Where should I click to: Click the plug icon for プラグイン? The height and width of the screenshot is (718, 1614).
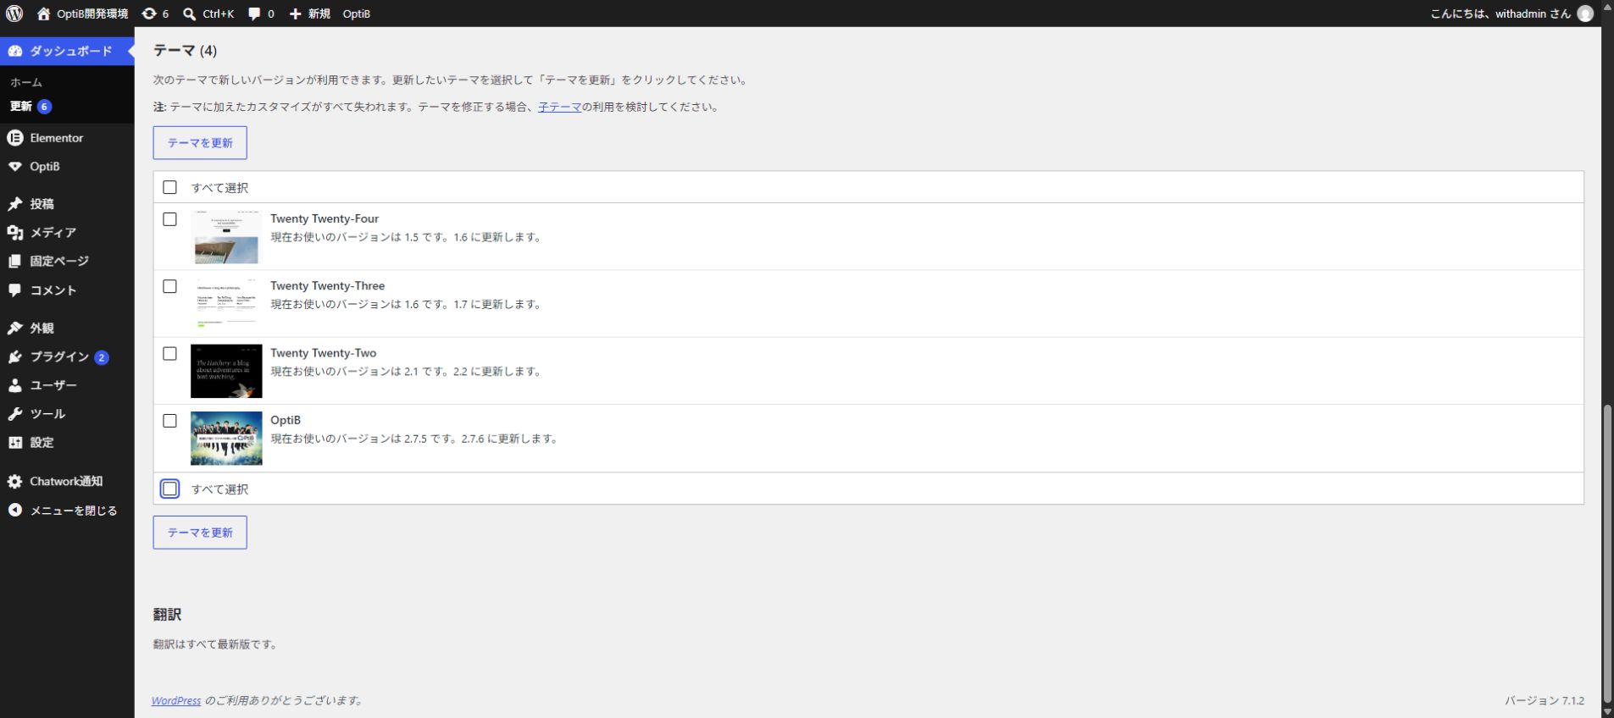pos(14,357)
